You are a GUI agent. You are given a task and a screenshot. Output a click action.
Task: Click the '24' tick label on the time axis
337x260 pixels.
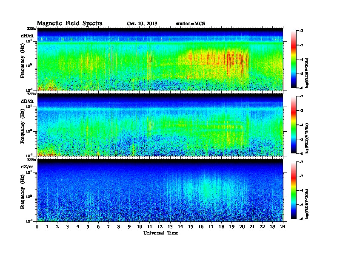(283, 227)
